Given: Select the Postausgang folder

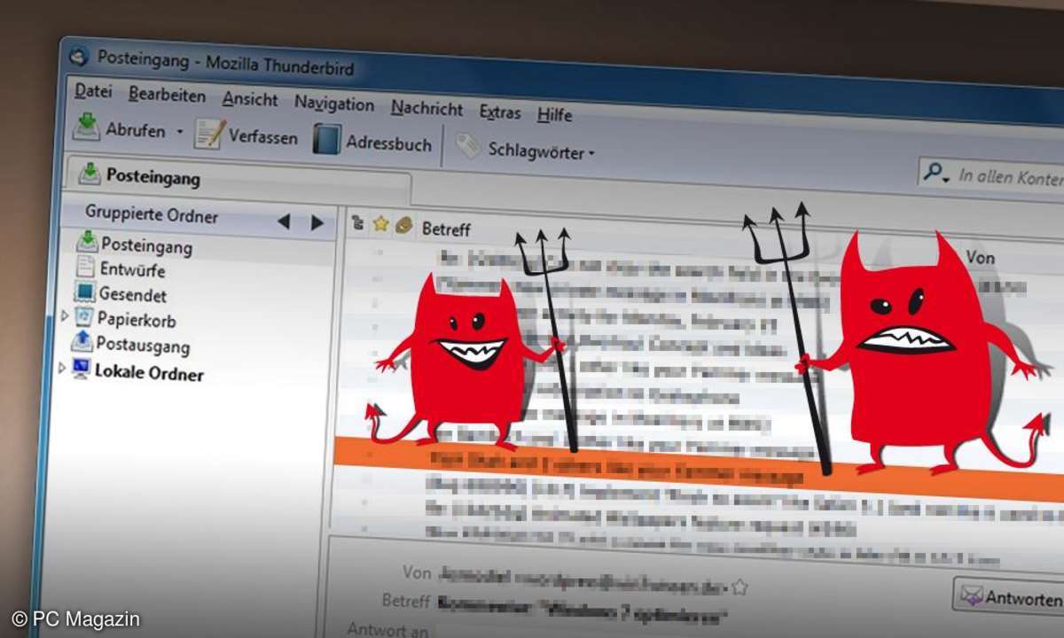Looking at the screenshot, I should click(x=130, y=344).
